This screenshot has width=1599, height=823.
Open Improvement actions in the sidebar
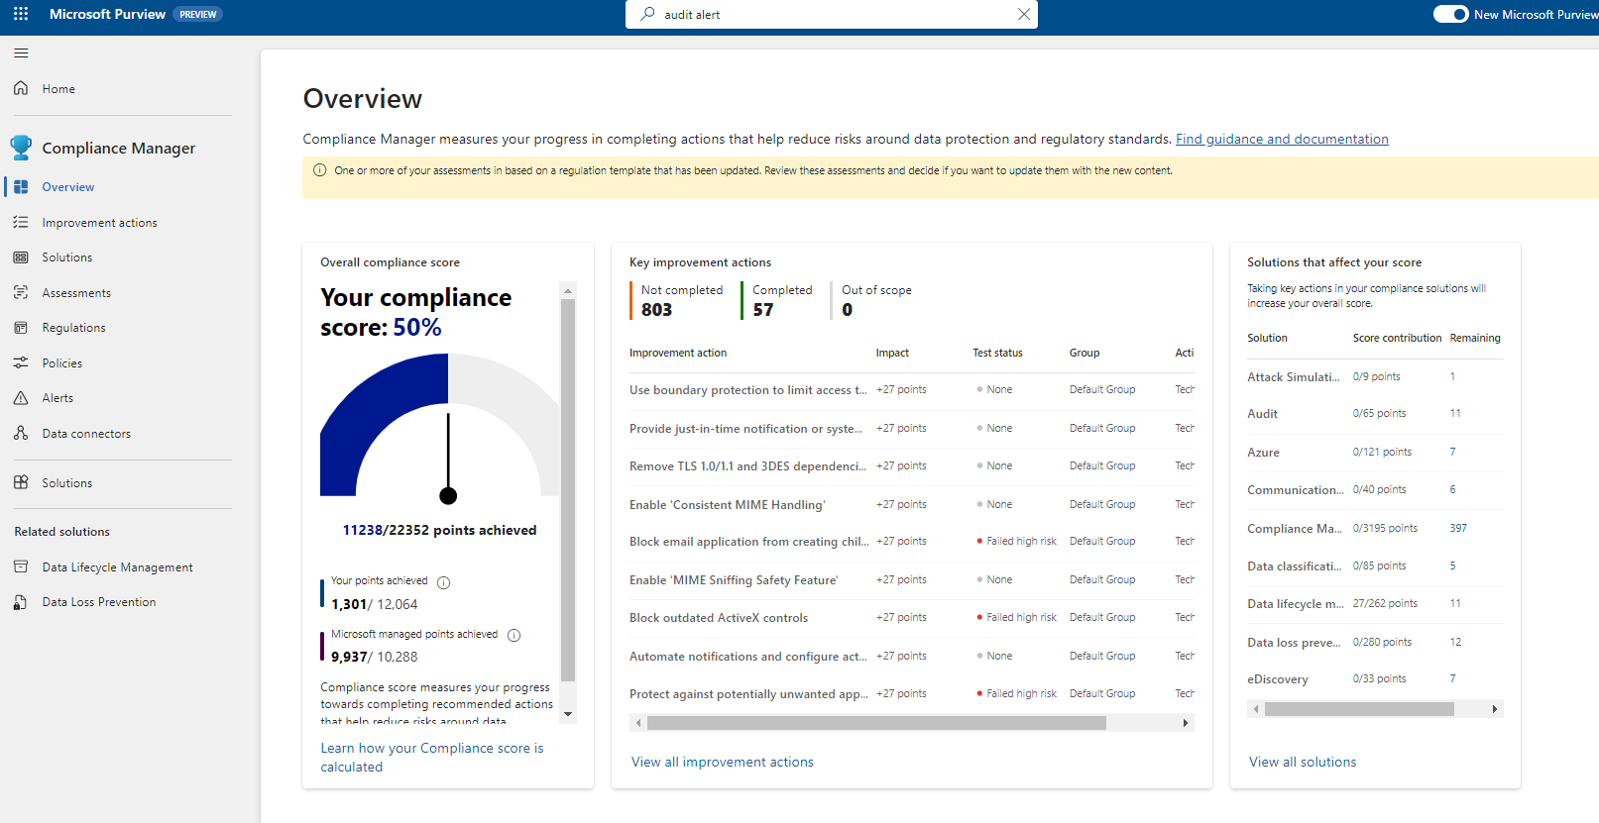(x=99, y=223)
